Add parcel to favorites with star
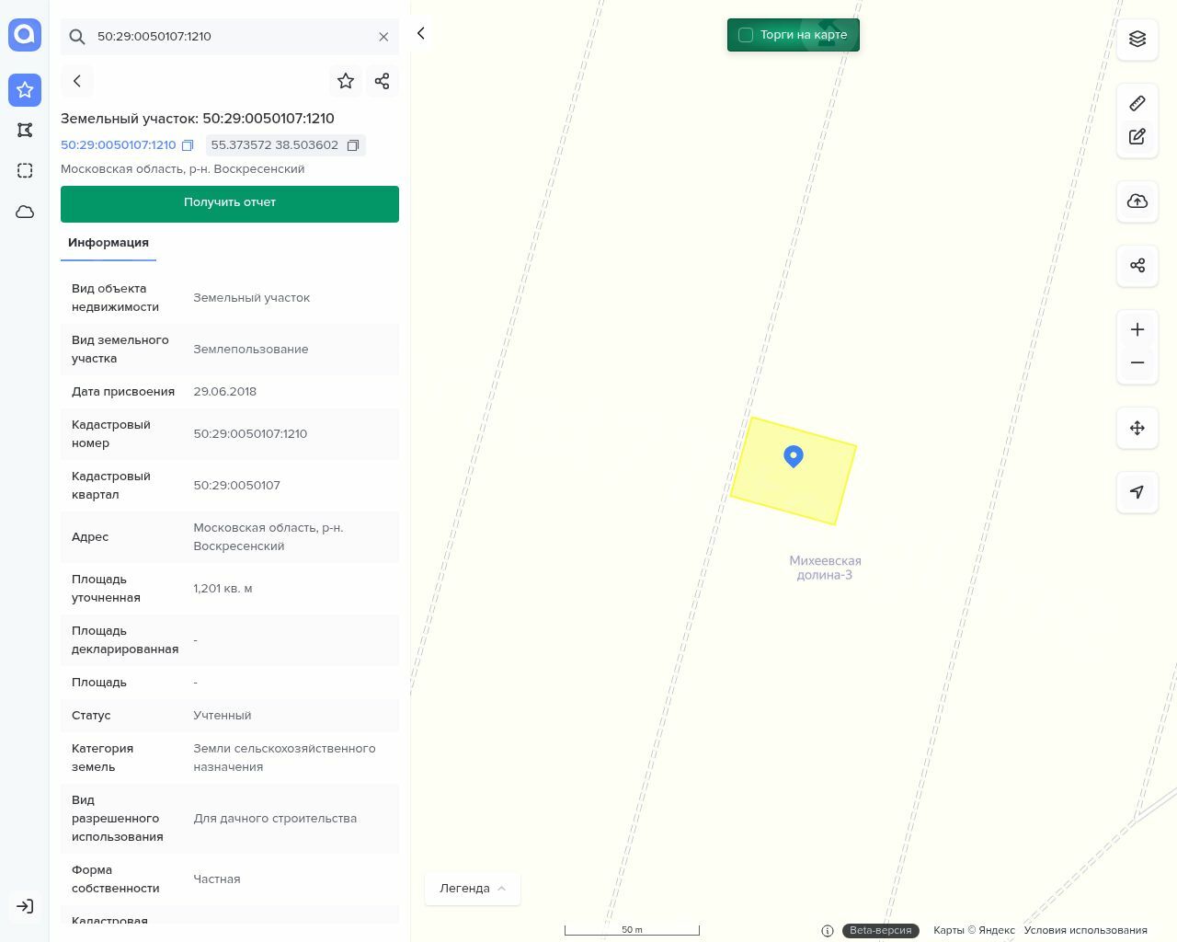Image resolution: width=1177 pixels, height=942 pixels. [x=346, y=81]
